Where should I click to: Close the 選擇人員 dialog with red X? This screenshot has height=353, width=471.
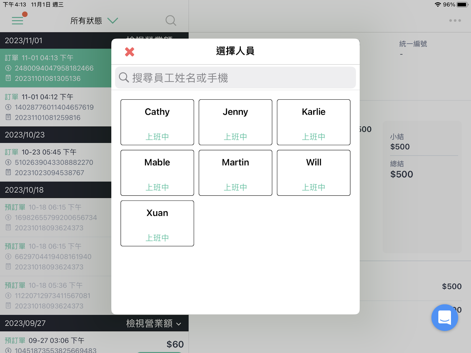130,52
